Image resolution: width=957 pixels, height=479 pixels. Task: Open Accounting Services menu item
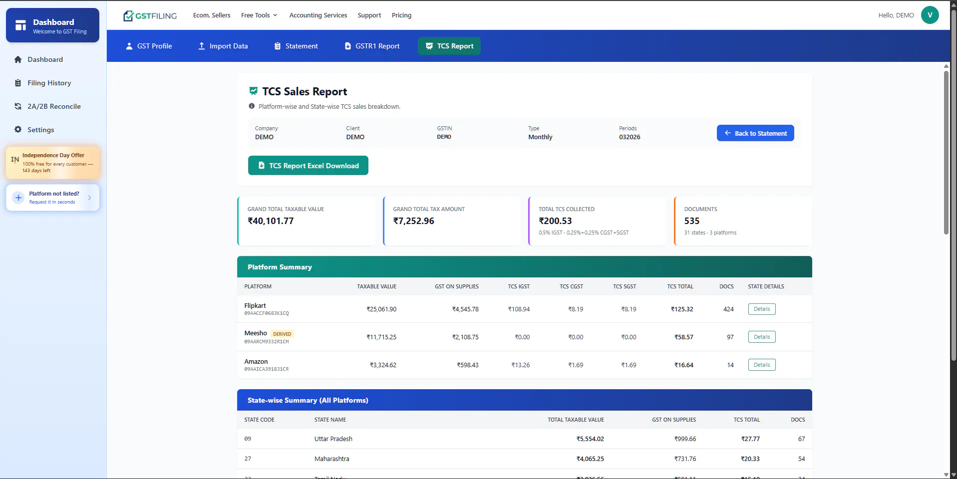(x=318, y=15)
